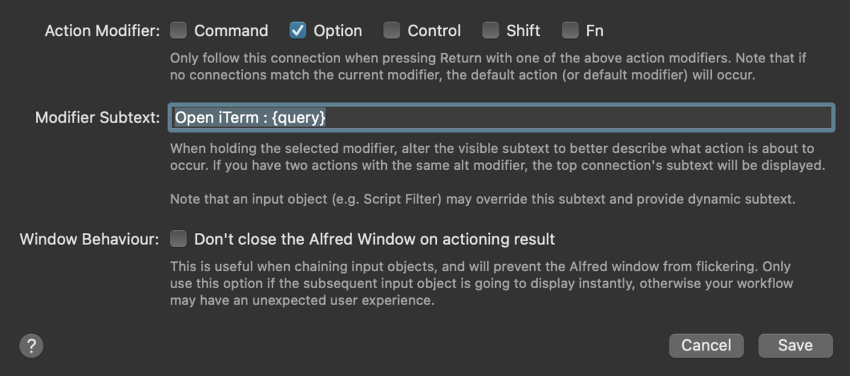
Task: Click the Option label text
Action: point(338,30)
